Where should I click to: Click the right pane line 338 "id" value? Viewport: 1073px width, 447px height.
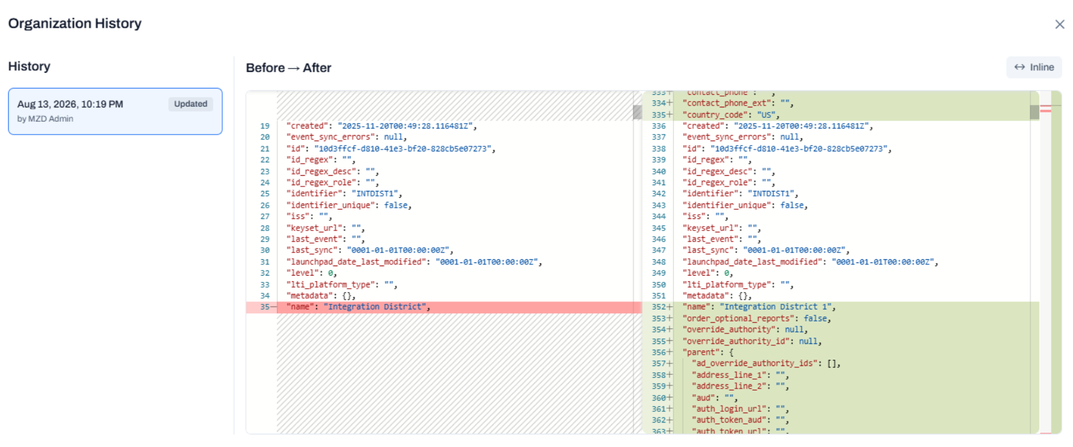pos(798,149)
